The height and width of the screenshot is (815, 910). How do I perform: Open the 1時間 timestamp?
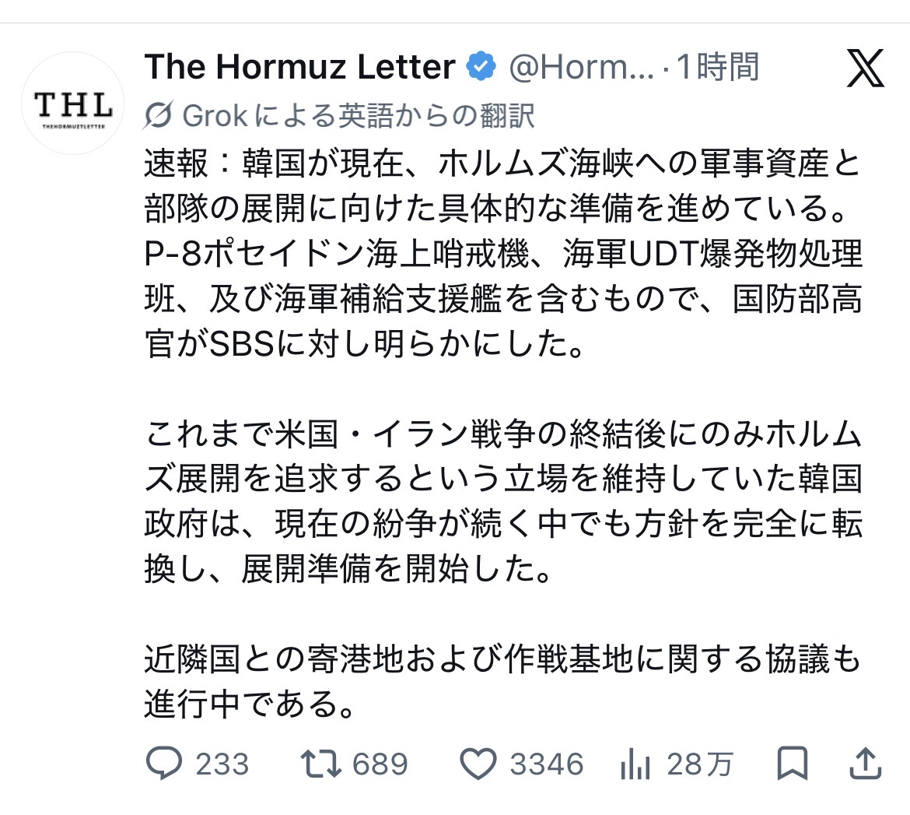[x=718, y=67]
